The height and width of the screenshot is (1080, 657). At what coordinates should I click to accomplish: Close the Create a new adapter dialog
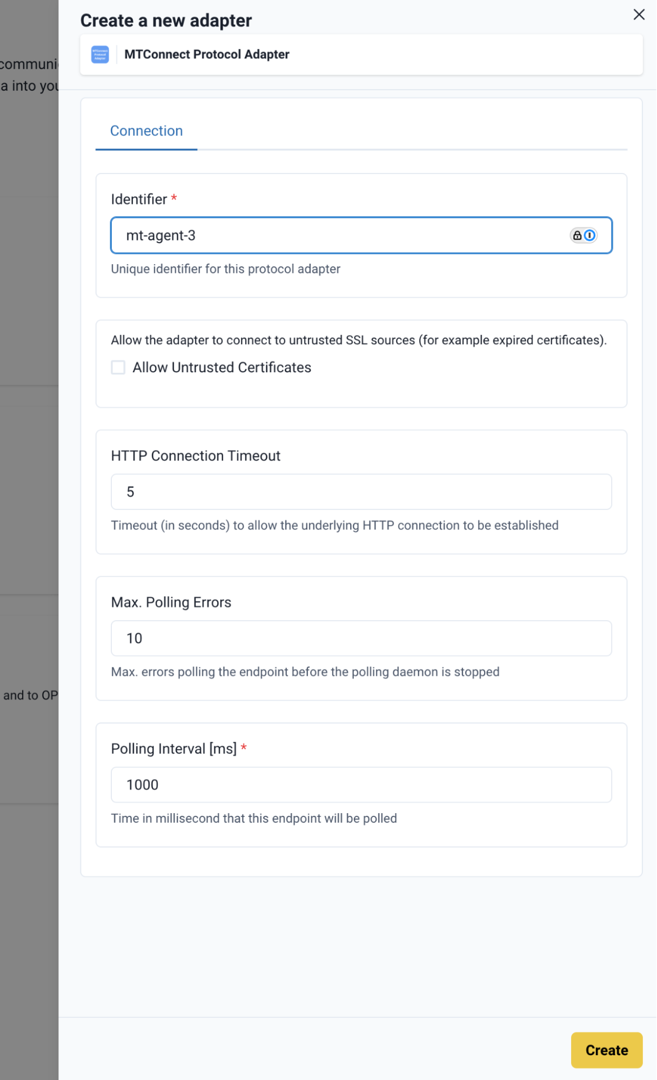(x=639, y=15)
